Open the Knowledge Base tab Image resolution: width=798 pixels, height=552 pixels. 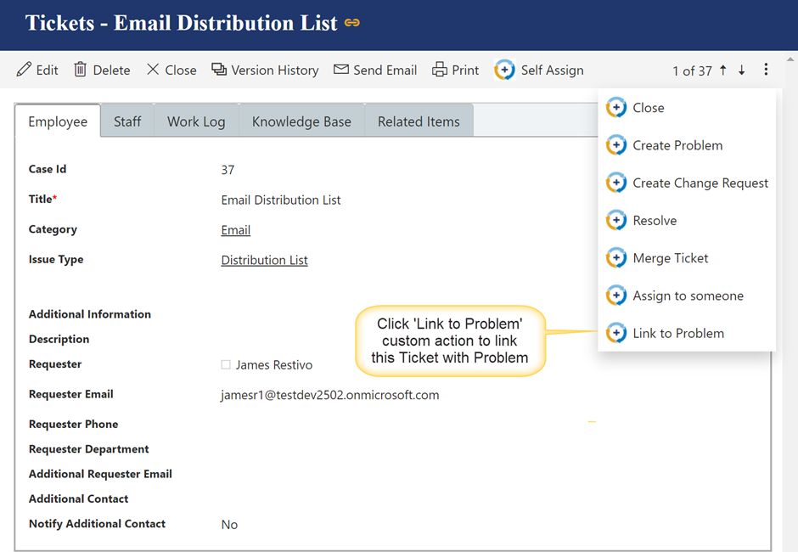click(301, 121)
